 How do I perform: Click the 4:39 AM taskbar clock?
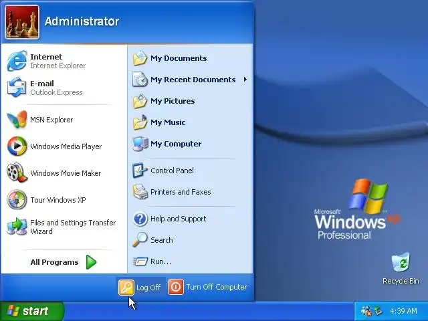[403, 311]
